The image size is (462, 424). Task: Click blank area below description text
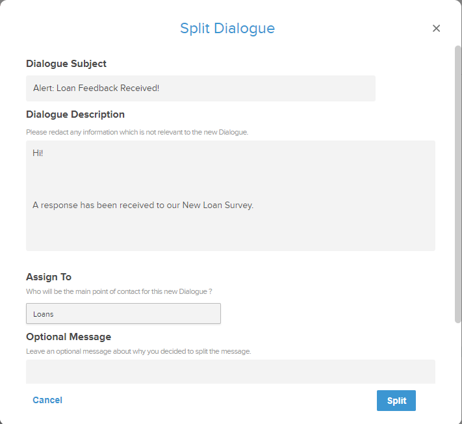(230, 234)
